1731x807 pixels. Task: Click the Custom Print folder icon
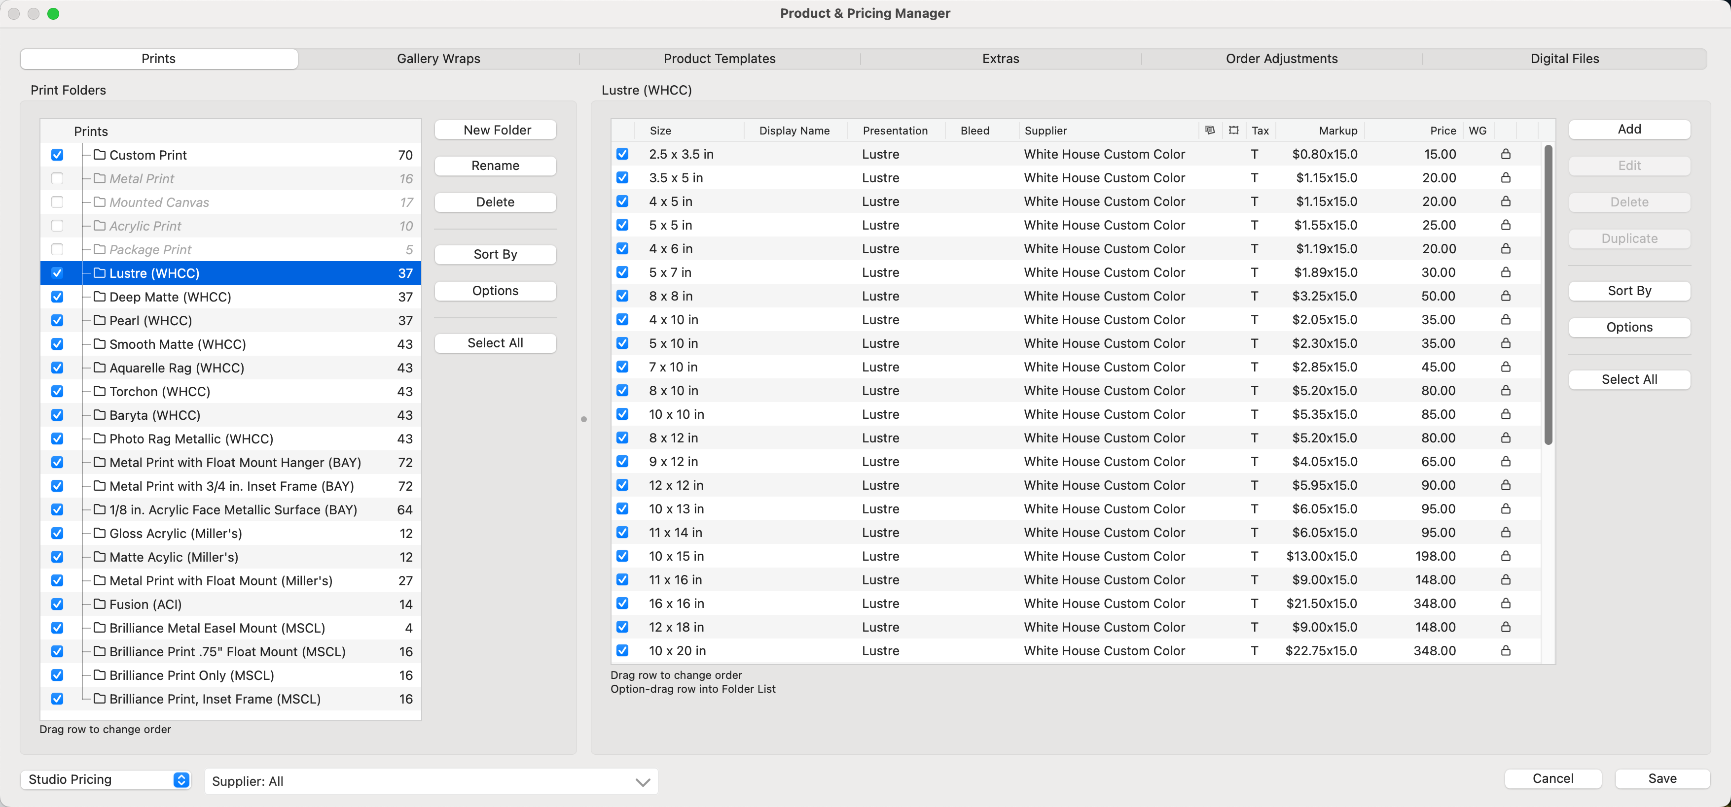(100, 155)
